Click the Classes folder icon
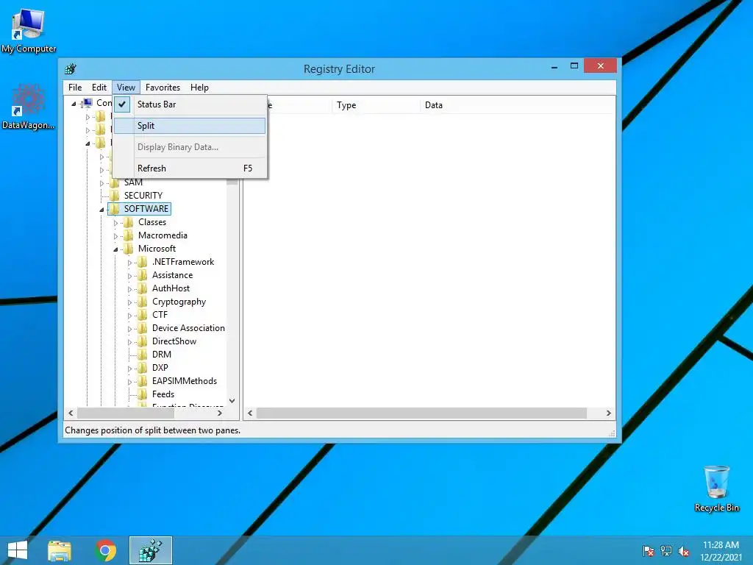Viewport: 753px width, 565px height. (x=129, y=222)
